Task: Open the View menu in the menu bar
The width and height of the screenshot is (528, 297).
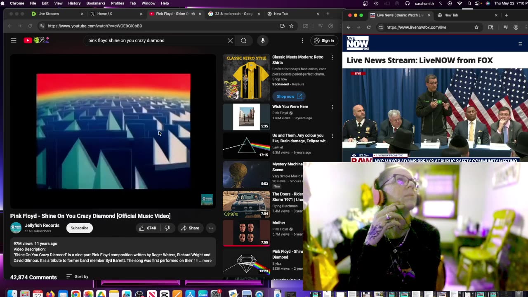Action: (59, 3)
